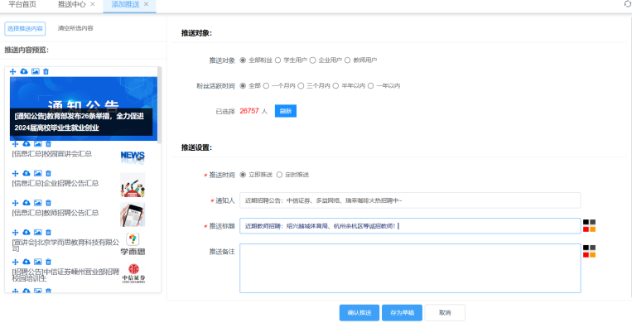Click trash icon for 中信证券 招聘公告 item
632x323 pixels.
(x=48, y=262)
